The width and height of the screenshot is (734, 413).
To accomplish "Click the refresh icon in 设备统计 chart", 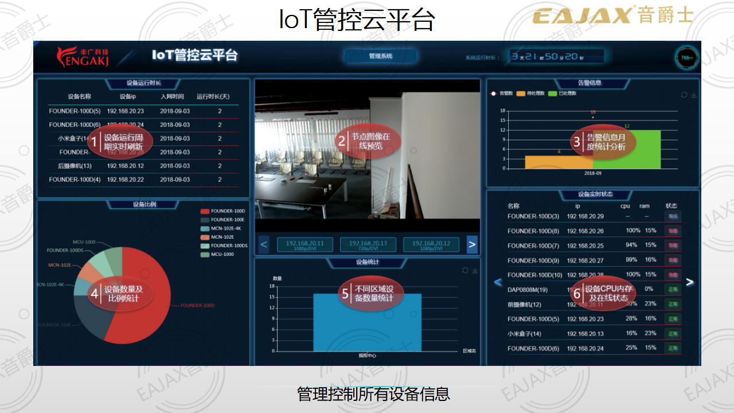I will pyautogui.click(x=465, y=270).
